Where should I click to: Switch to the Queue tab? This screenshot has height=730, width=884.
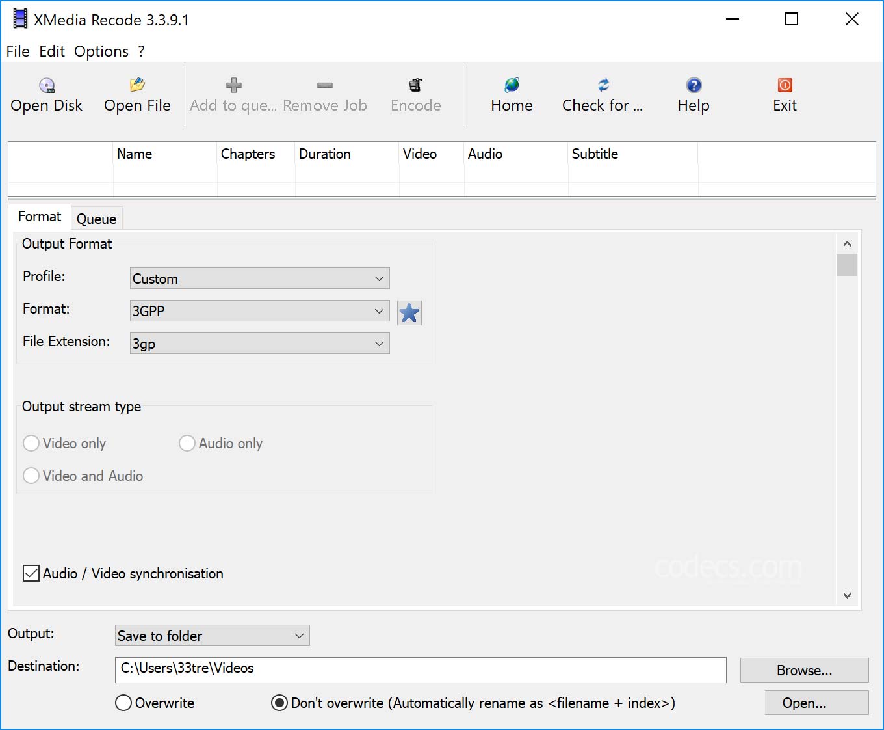pos(96,219)
